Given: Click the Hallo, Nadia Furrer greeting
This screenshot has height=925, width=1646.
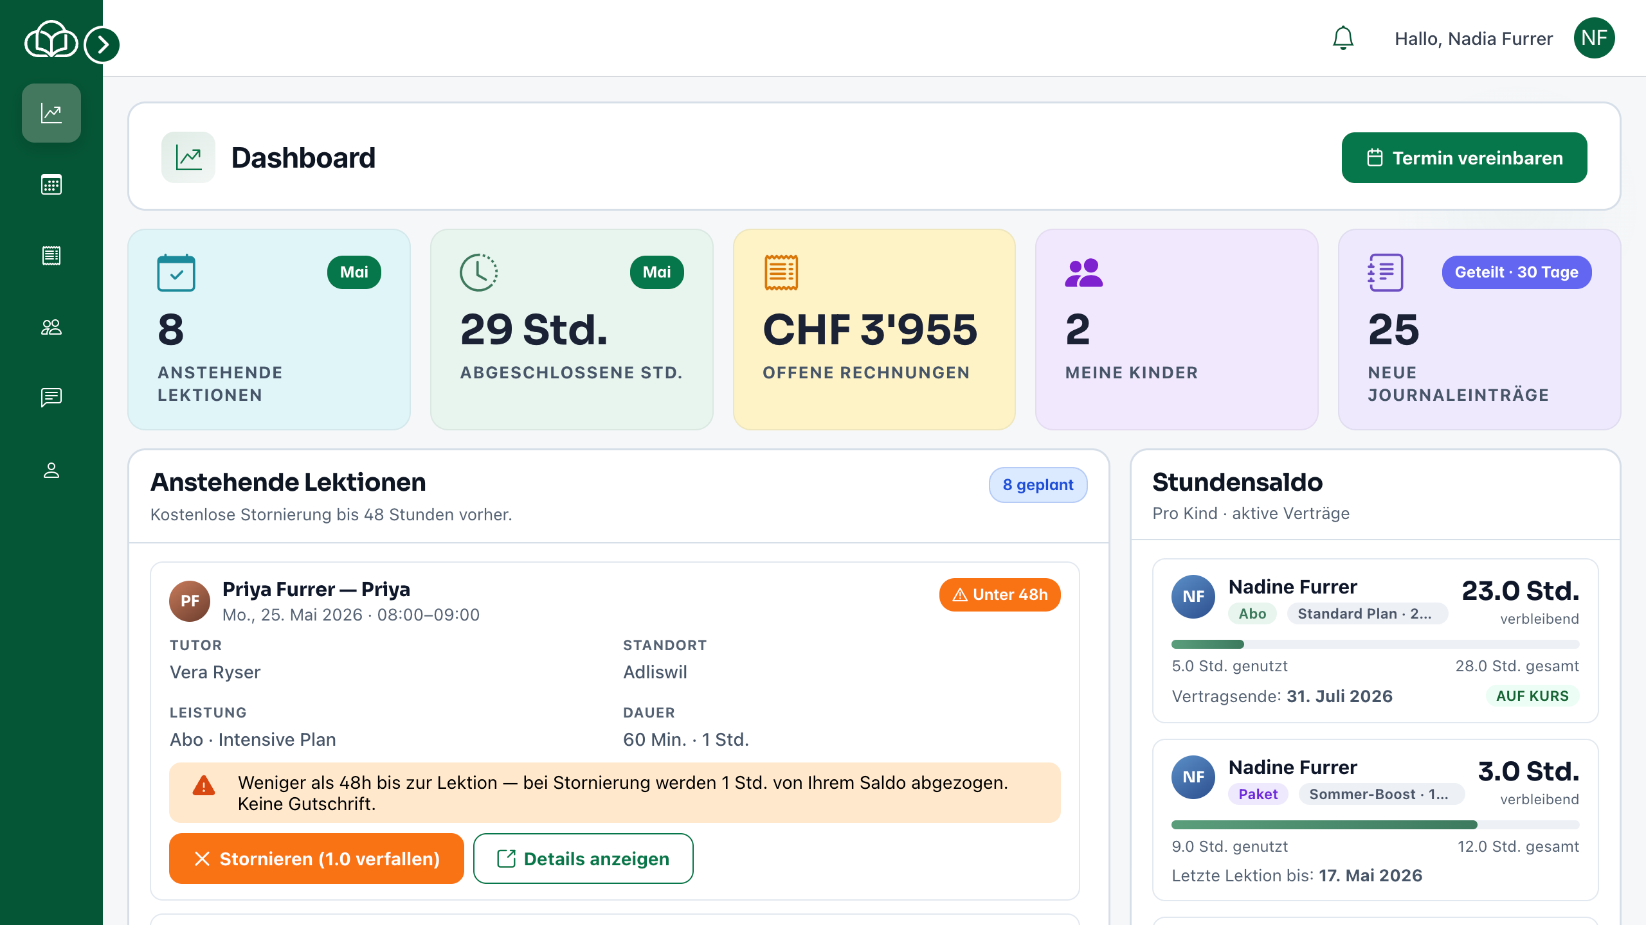Looking at the screenshot, I should coord(1473,39).
